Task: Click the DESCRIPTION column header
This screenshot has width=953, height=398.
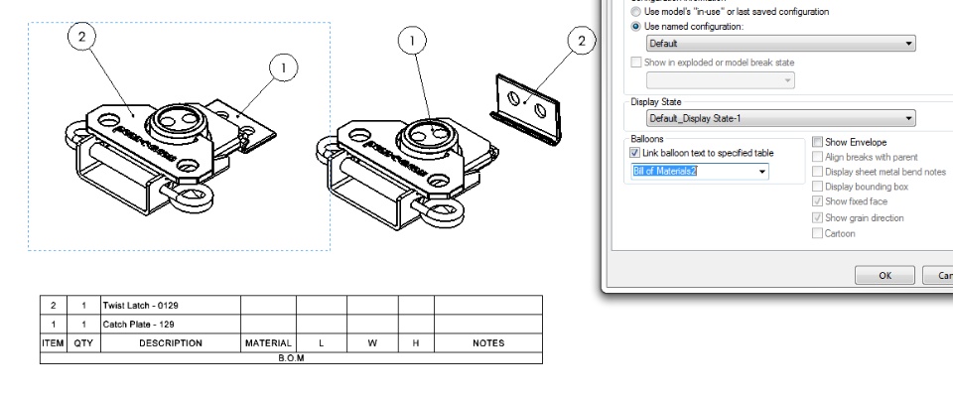Action: click(x=170, y=342)
